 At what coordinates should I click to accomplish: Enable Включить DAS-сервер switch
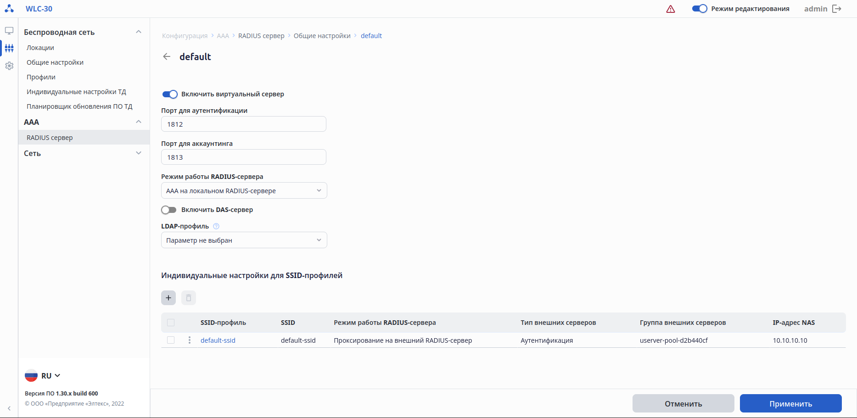tap(169, 210)
